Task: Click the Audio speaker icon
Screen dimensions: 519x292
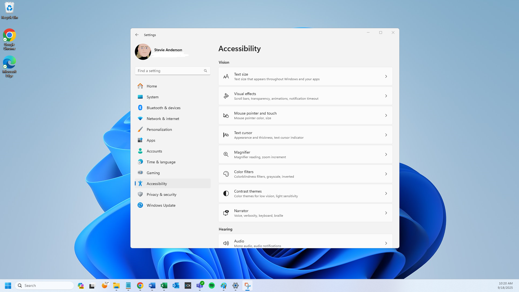Action: 226,243
